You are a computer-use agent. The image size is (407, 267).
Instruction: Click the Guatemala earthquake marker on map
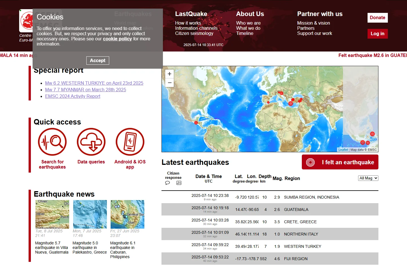[x=196, y=123]
